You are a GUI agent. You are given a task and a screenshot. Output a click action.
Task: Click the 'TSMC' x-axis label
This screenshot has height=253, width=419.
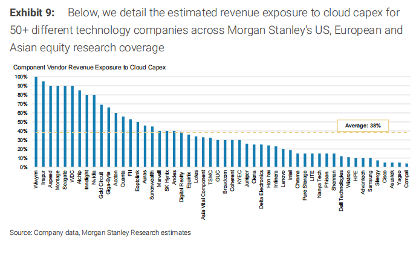point(210,177)
